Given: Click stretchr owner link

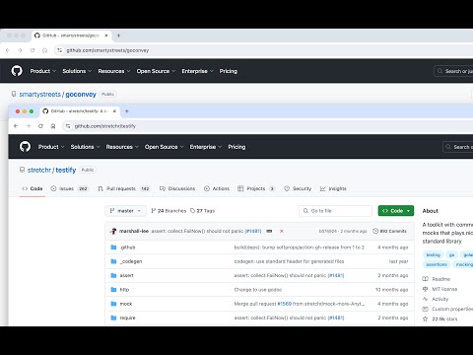Looking at the screenshot, I should [x=39, y=170].
